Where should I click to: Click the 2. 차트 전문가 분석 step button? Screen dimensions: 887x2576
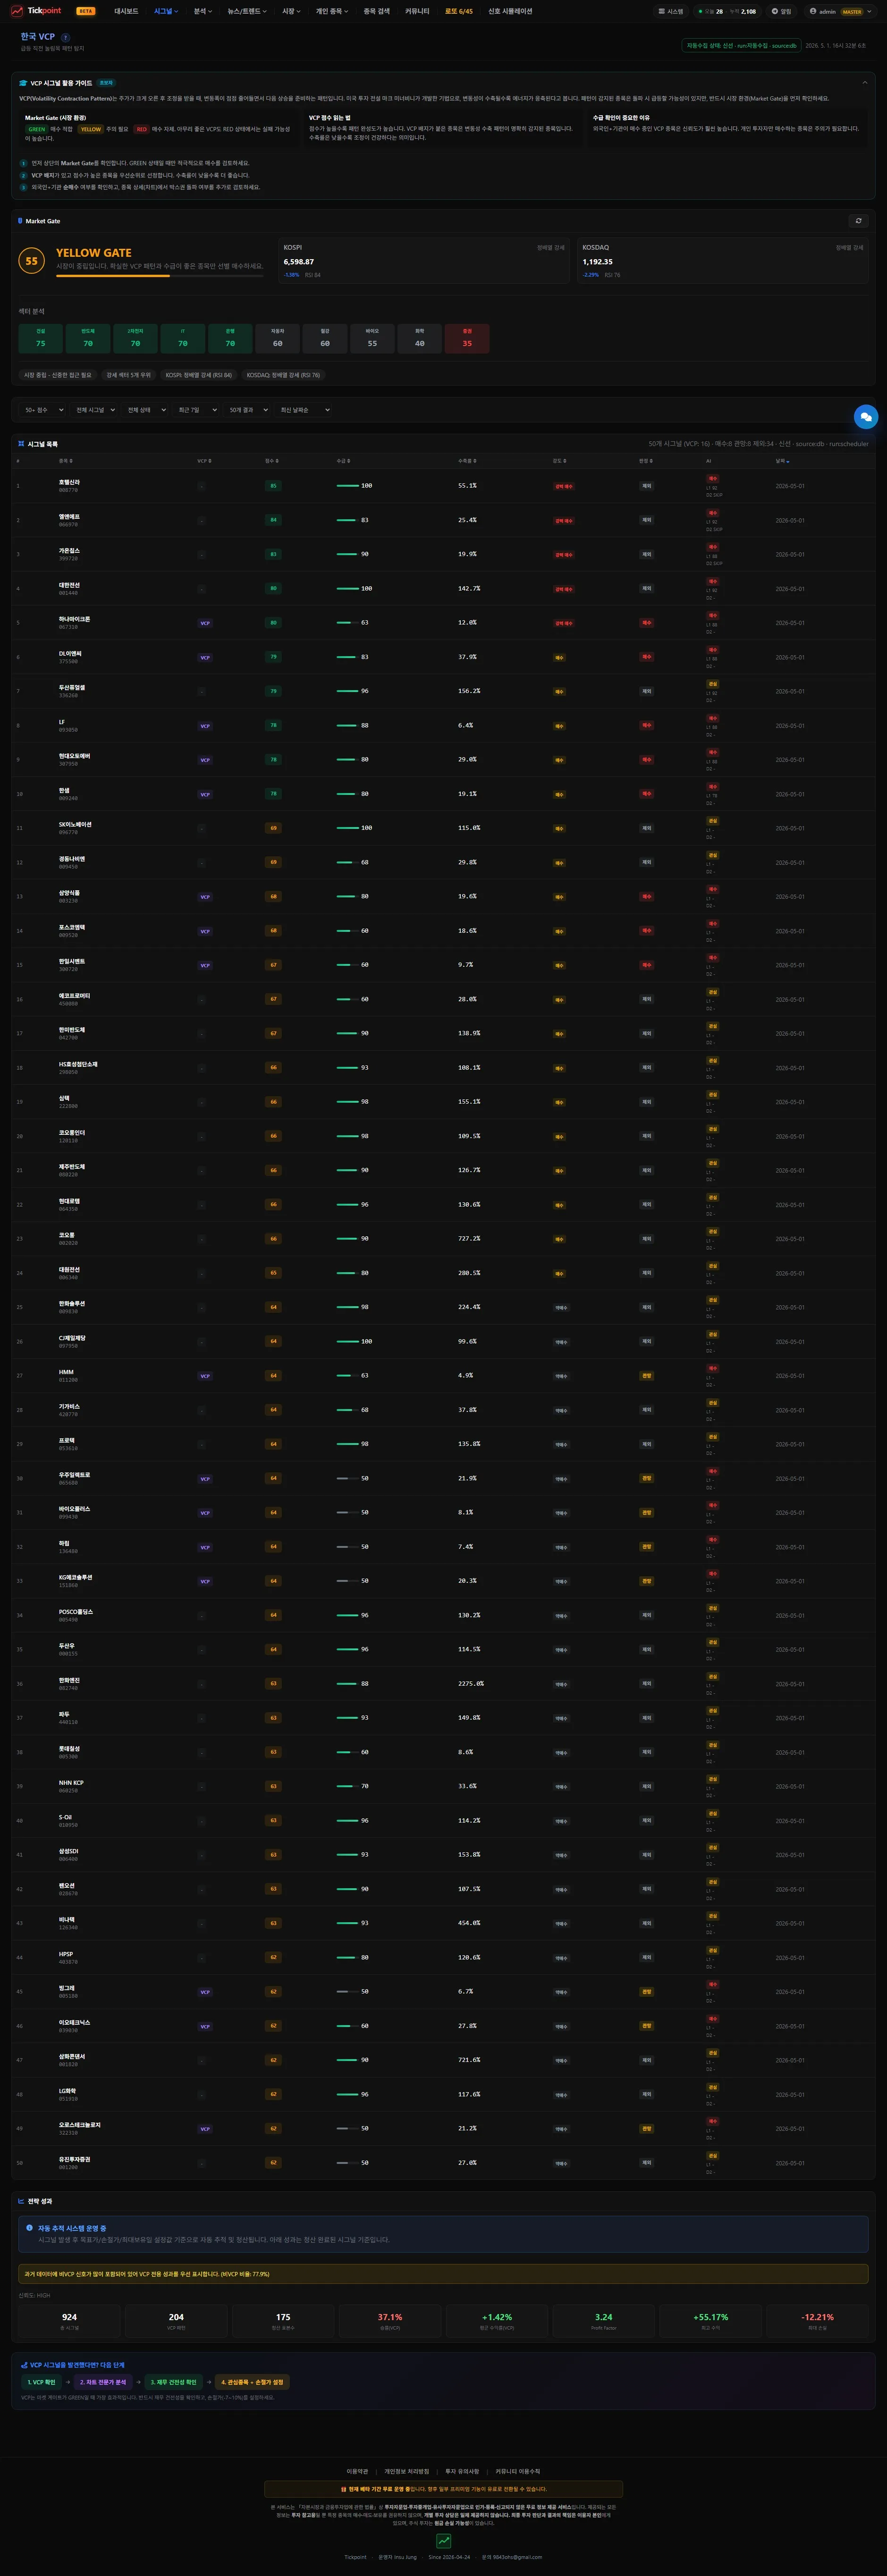click(103, 2381)
